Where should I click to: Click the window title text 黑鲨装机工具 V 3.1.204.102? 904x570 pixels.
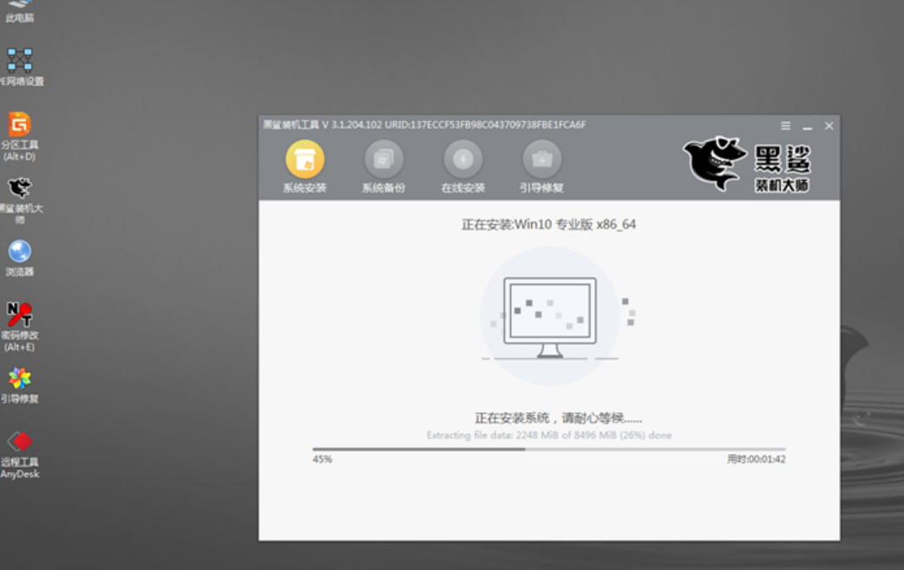click(322, 125)
